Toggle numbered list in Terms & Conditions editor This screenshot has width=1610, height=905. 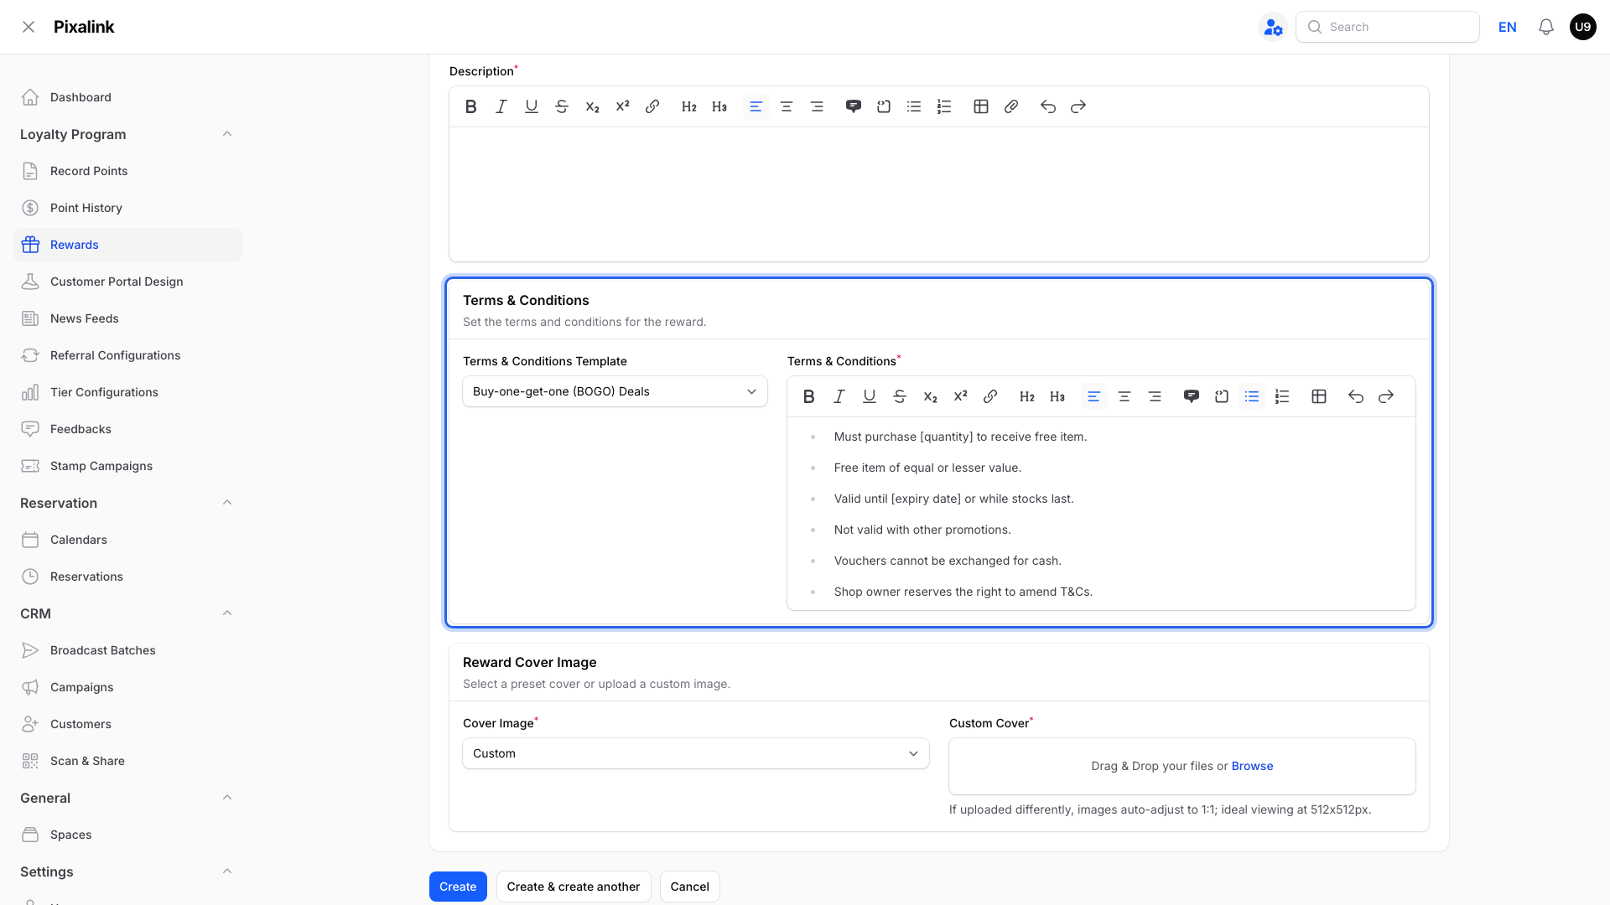[1282, 396]
